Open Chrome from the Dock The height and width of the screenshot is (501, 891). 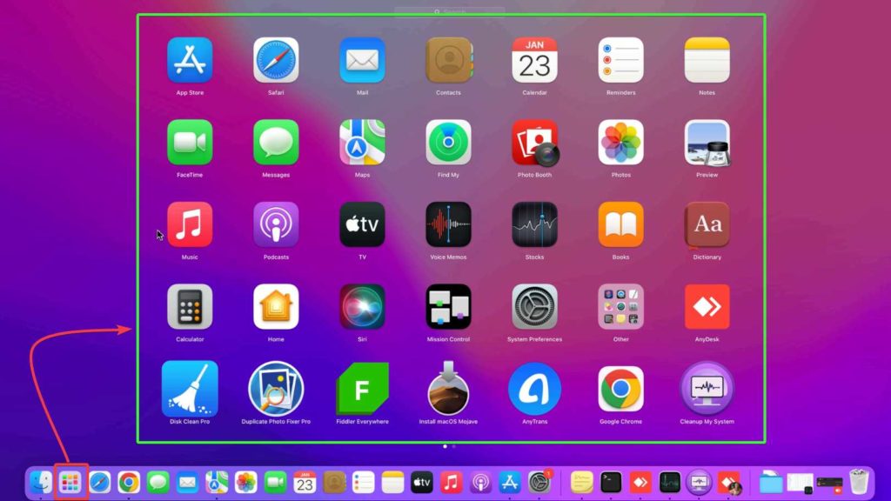point(129,483)
